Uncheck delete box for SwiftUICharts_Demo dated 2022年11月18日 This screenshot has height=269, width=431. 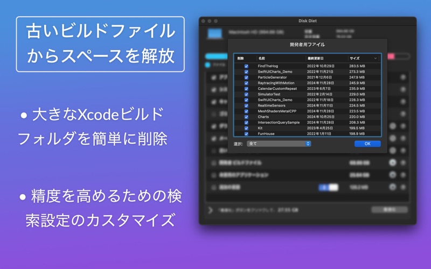[246, 100]
